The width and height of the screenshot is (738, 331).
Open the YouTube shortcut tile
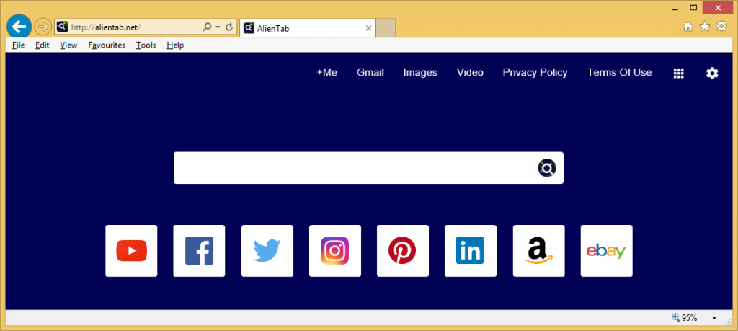click(131, 251)
